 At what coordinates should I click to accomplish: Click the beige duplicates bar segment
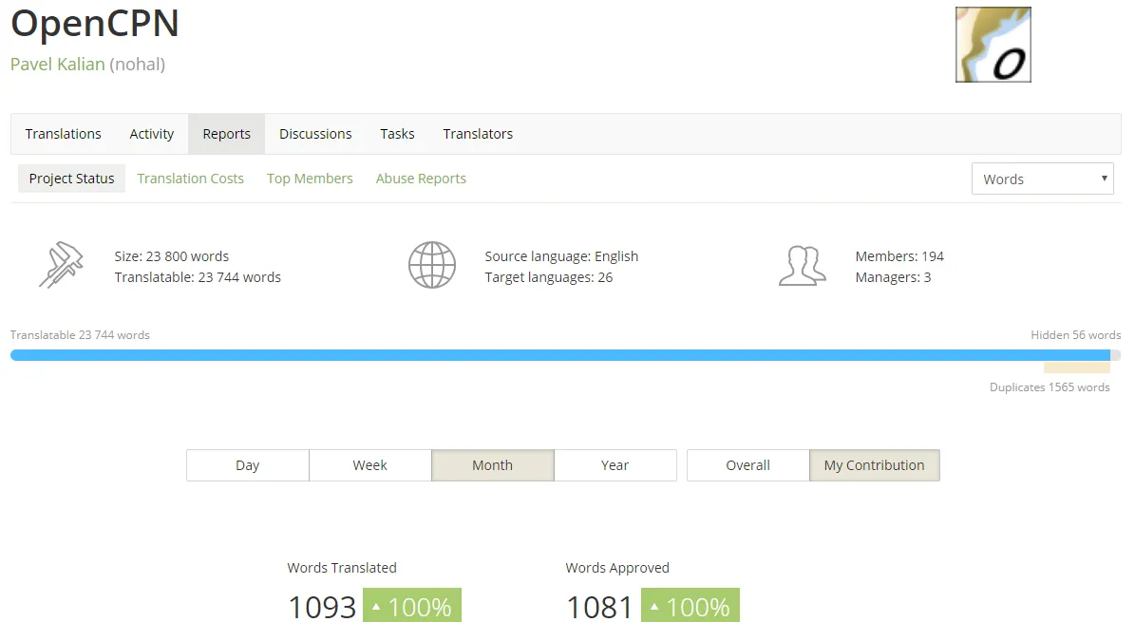[x=1076, y=368]
